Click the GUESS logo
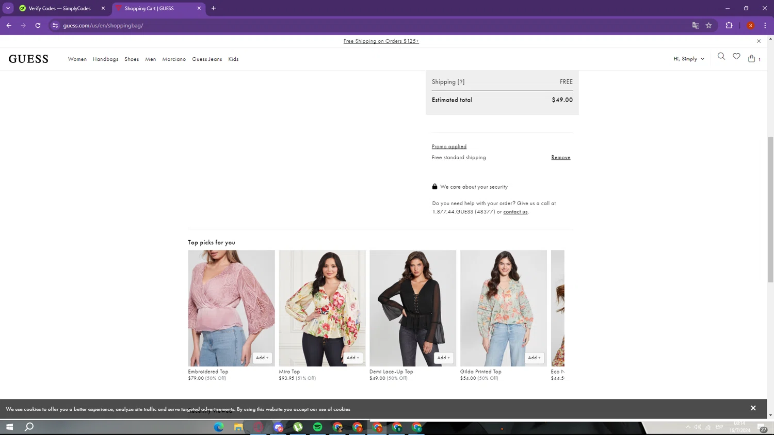774x435 pixels. [28, 59]
